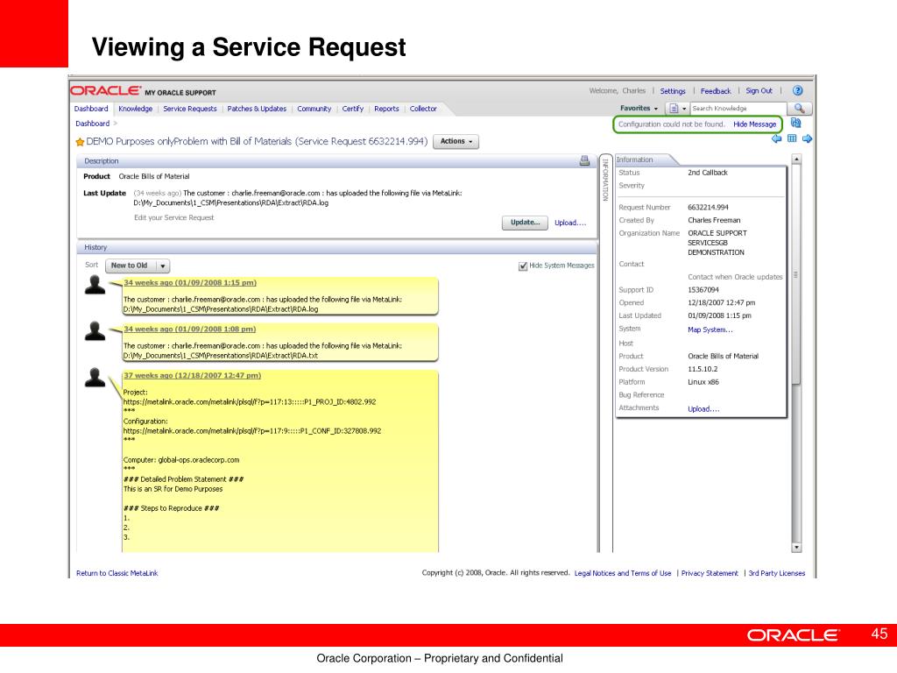Open the 01/09/2008 1:15 pm history entry
Image resolution: width=897 pixels, height=673 pixels.
point(190,283)
